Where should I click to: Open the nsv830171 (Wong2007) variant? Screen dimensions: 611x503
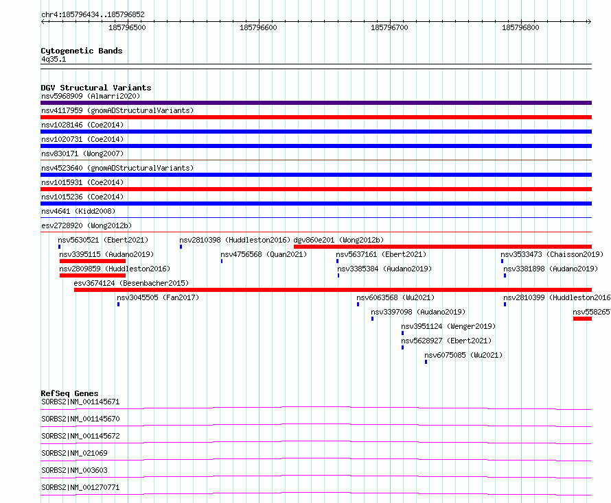click(82, 154)
